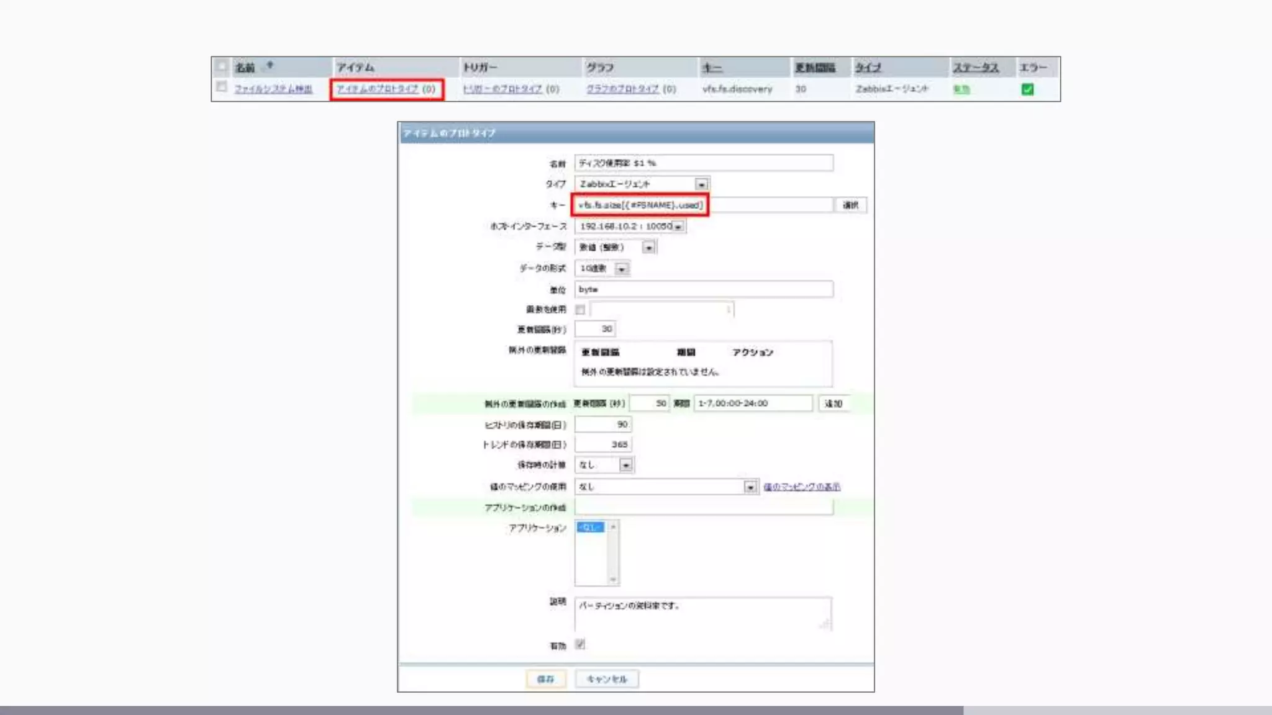The width and height of the screenshot is (1272, 715).
Task: Open the データ型 dropdown
Action: coord(648,248)
